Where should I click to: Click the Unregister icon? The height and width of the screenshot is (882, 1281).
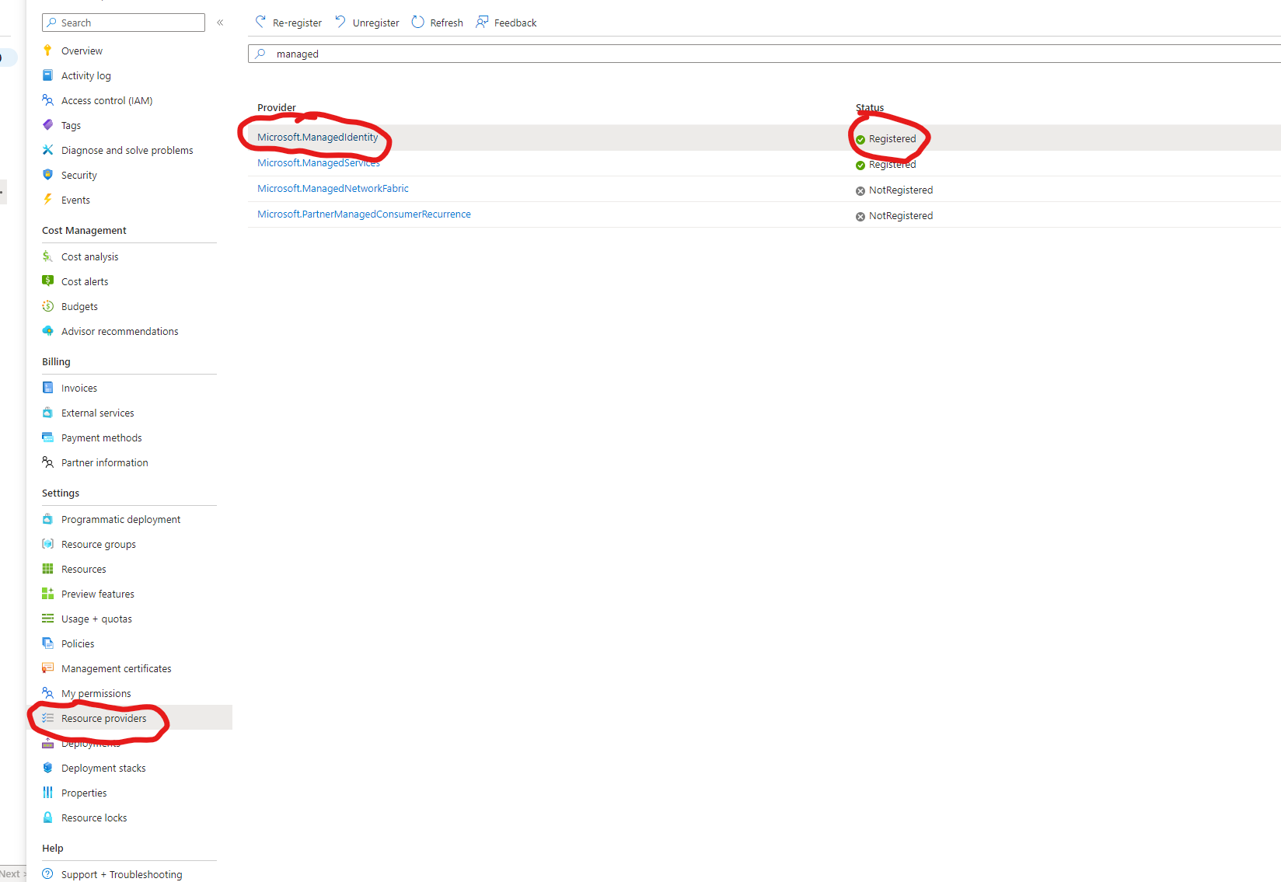pos(340,22)
